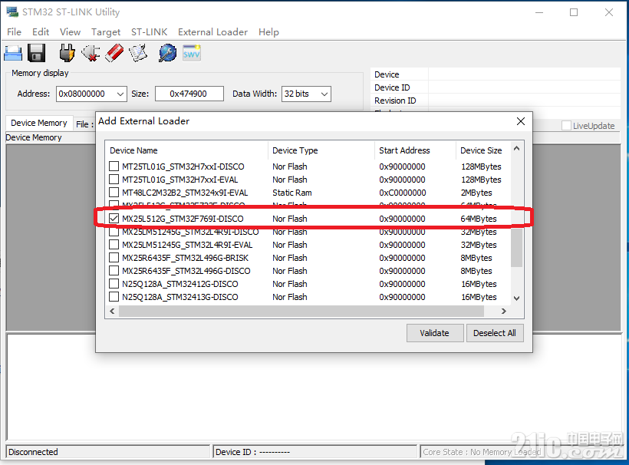The image size is (629, 465).
Task: Click the Full chip erase eraser icon
Action: click(x=114, y=53)
